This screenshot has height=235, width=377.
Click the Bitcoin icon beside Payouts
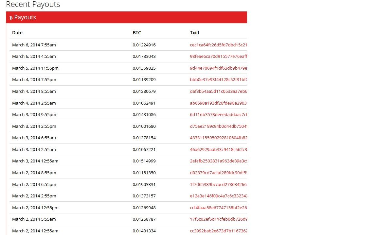tap(11, 18)
